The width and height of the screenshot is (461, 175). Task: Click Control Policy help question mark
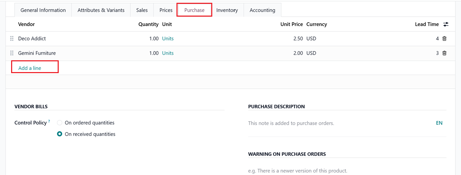tap(49, 121)
